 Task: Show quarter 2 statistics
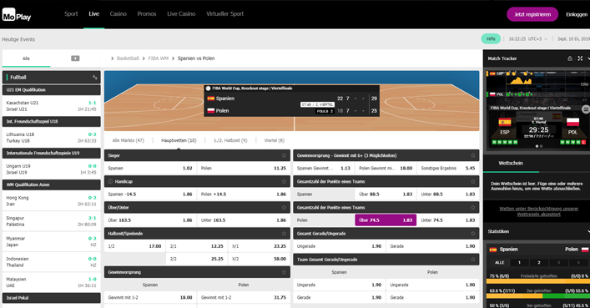[x=539, y=262]
